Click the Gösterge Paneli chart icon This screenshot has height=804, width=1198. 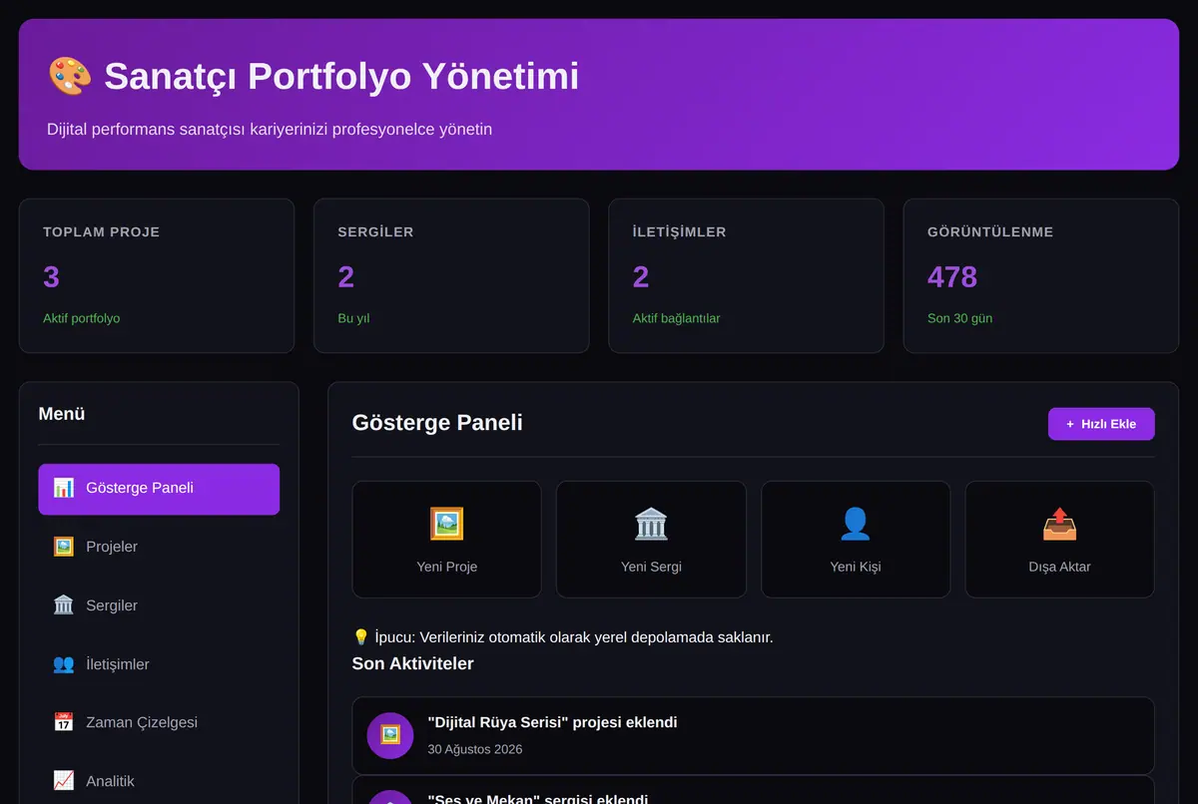point(64,488)
